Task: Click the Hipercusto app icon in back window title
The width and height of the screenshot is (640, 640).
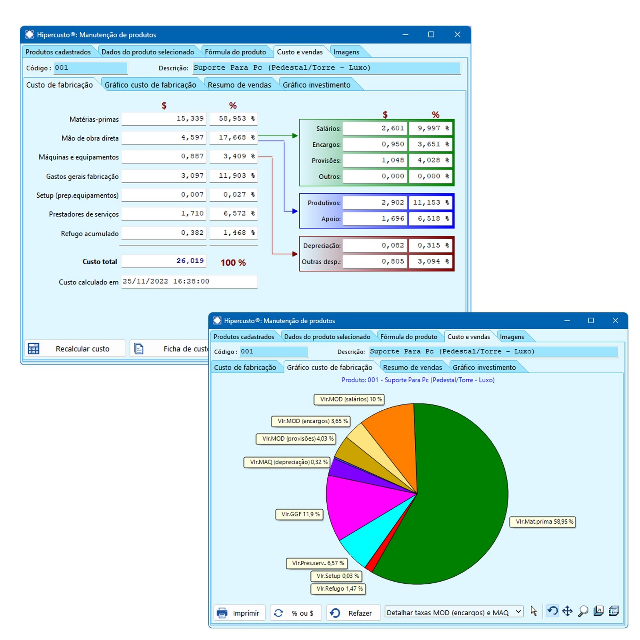Action: click(x=30, y=34)
